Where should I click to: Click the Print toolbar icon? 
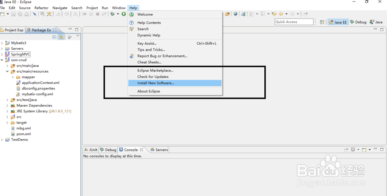(x=26, y=14)
